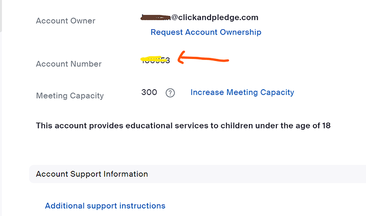The height and width of the screenshot is (216, 366).
Task: Click the visible last digit of the account number
Action: [168, 61]
